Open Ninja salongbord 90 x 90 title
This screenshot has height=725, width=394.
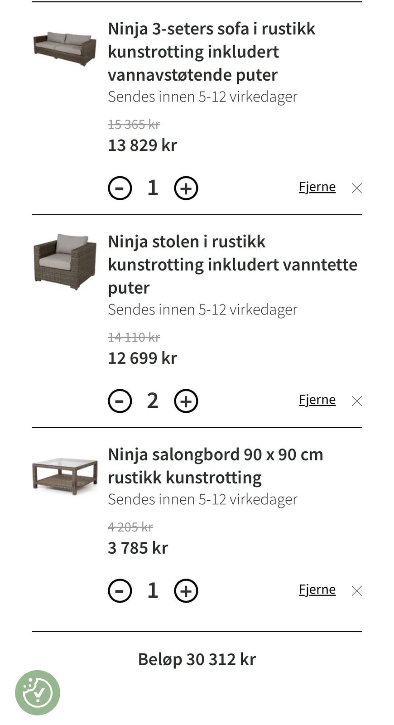point(216,466)
